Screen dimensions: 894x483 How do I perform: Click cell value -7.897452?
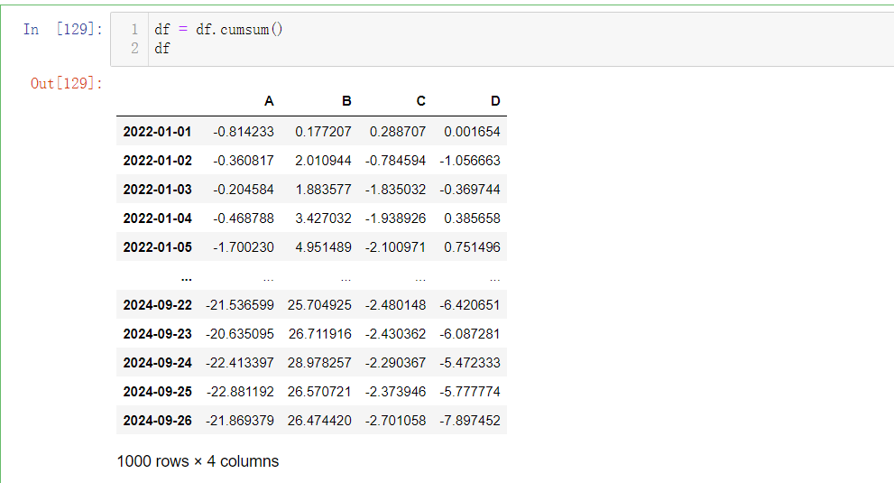point(470,421)
